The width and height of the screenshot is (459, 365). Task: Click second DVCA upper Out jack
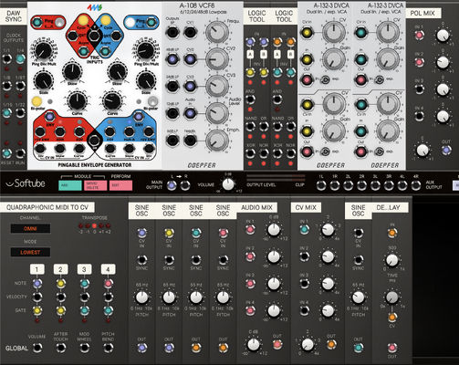pos(361,80)
